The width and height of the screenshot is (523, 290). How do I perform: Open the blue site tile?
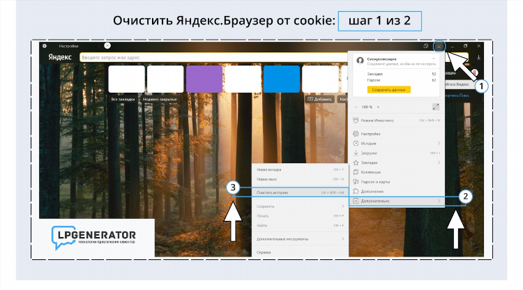click(282, 79)
